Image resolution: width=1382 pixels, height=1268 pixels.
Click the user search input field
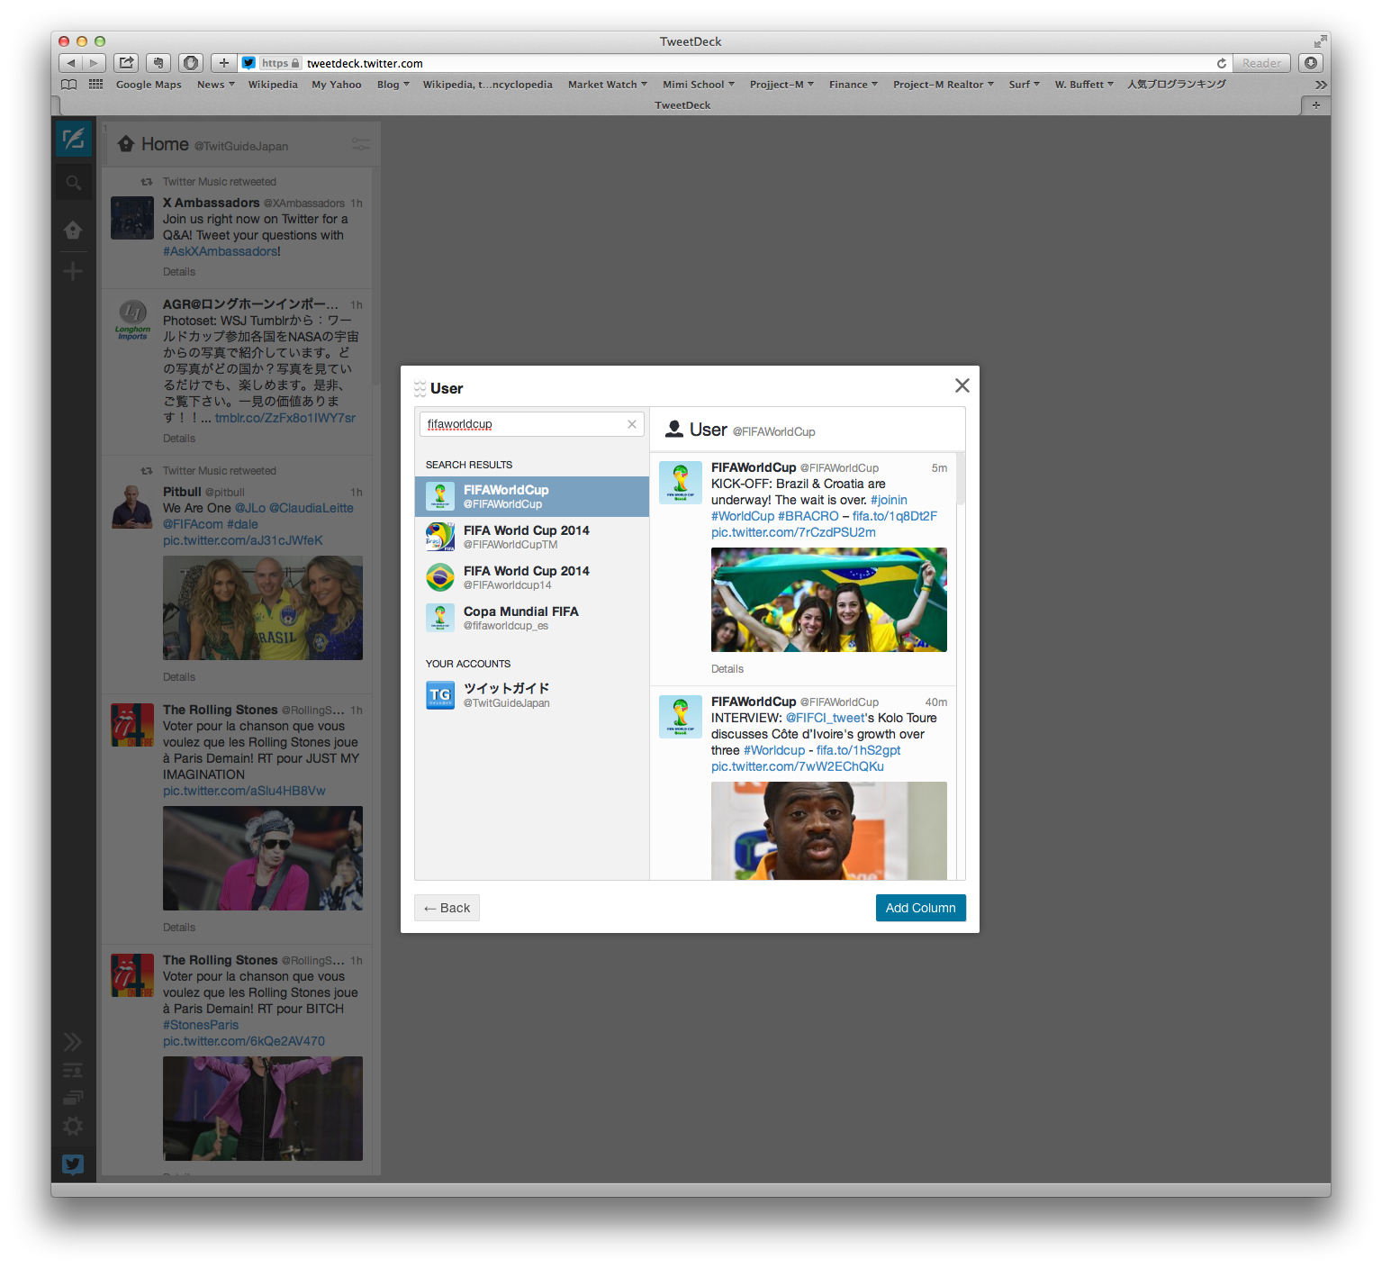click(x=531, y=424)
